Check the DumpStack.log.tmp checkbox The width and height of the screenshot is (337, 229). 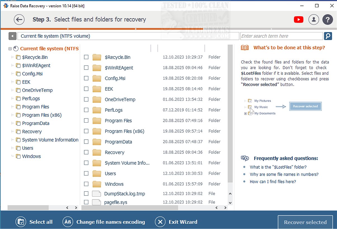coord(86,194)
